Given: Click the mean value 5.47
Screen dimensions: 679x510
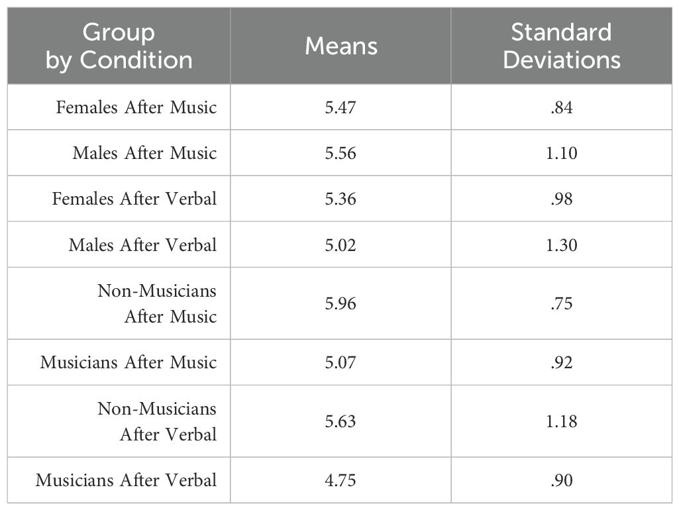Looking at the screenshot, I should [x=340, y=107].
